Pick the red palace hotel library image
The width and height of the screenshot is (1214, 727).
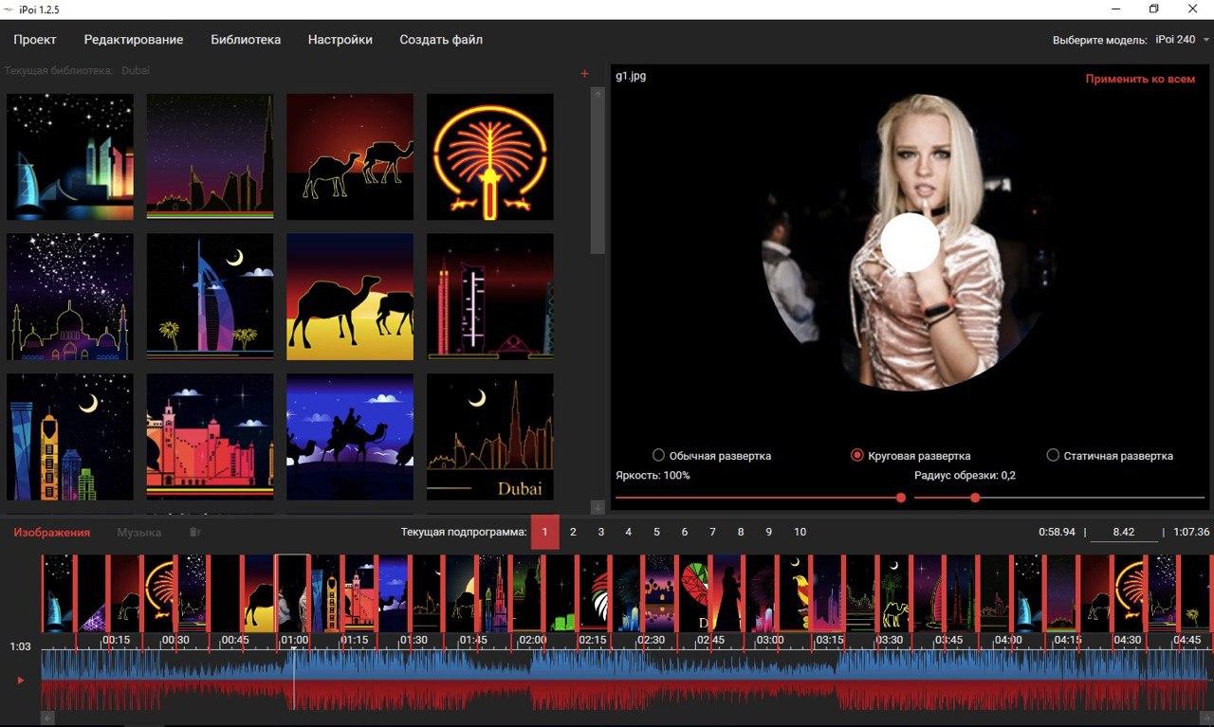coord(210,437)
